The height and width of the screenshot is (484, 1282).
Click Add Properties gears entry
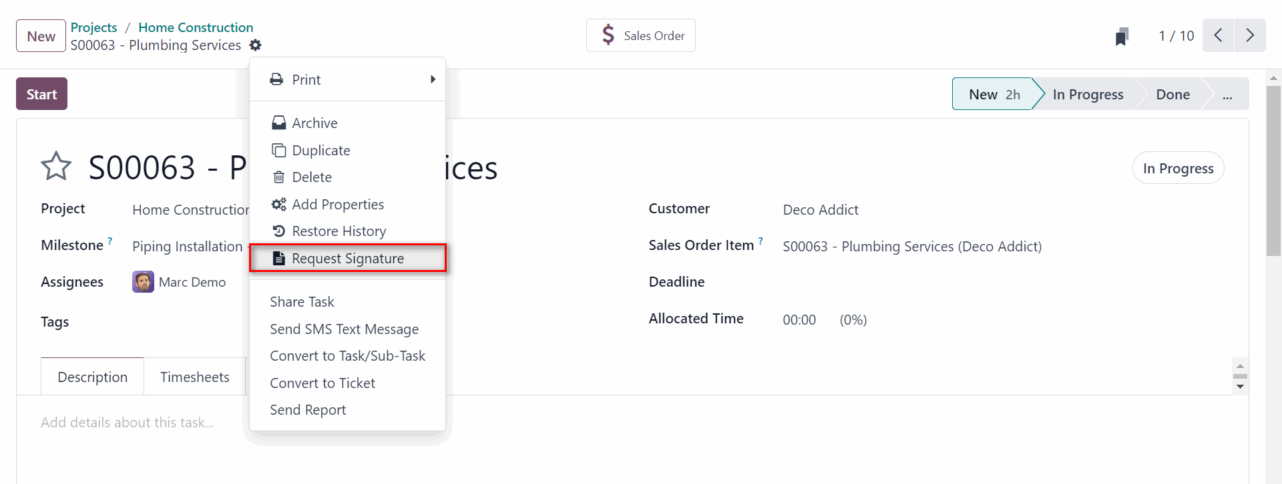tap(337, 205)
